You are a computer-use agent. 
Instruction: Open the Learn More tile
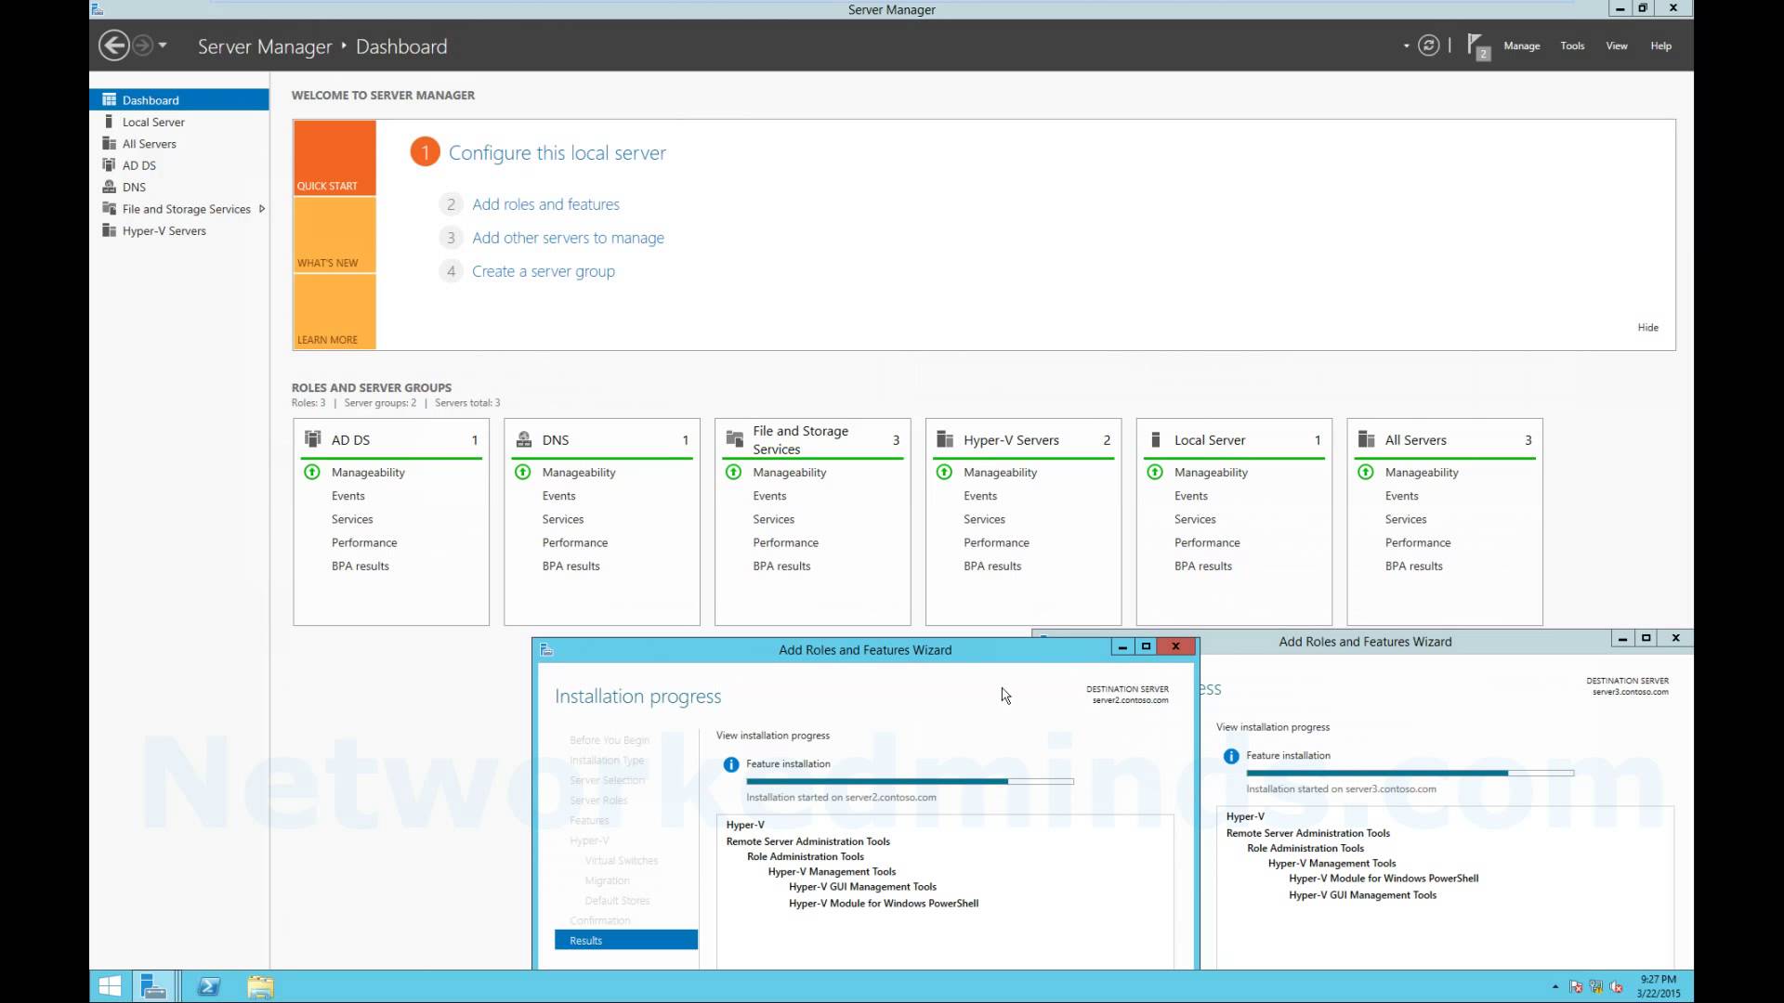(334, 312)
